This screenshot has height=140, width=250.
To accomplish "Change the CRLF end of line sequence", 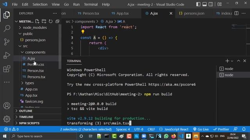I will coord(151,129).
